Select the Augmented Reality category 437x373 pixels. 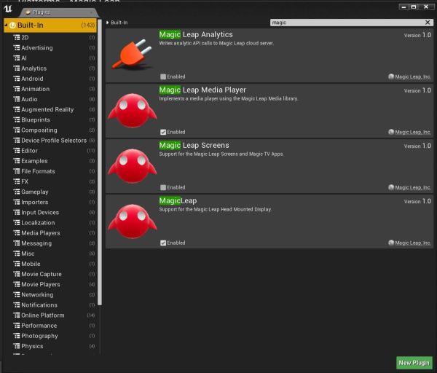(x=47, y=109)
